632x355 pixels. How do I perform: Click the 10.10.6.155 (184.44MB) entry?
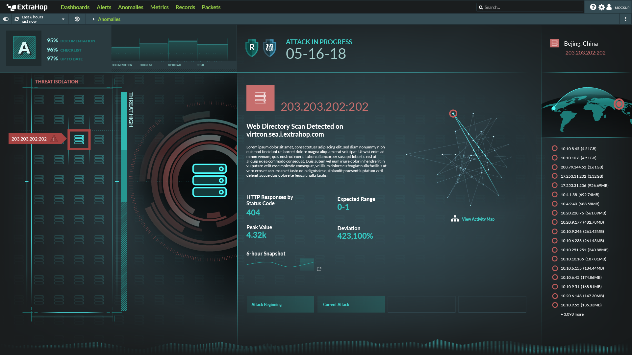coord(582,268)
